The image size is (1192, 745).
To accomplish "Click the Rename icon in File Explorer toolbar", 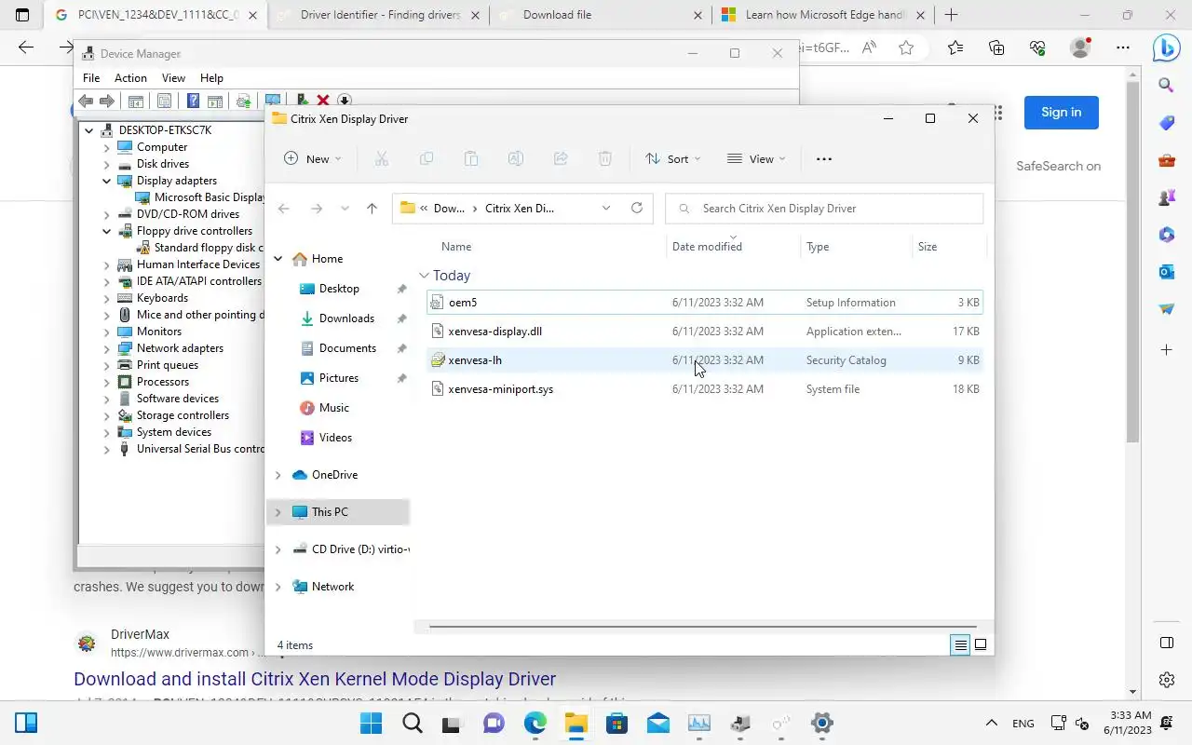I will (x=515, y=159).
